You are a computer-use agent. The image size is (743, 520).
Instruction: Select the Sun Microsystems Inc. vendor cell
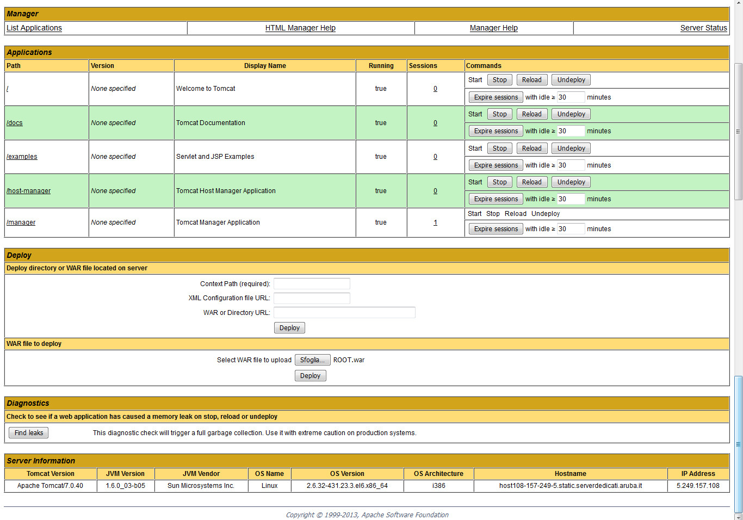(x=201, y=486)
